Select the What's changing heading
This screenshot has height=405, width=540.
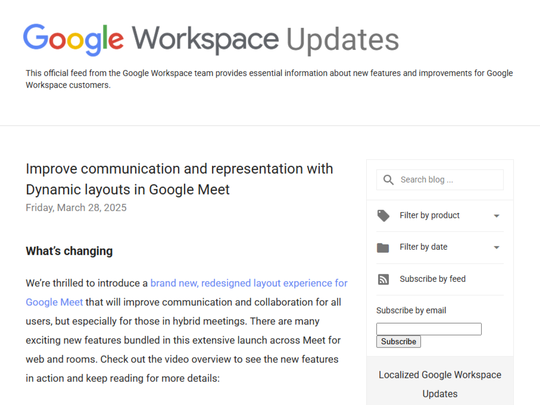(69, 251)
